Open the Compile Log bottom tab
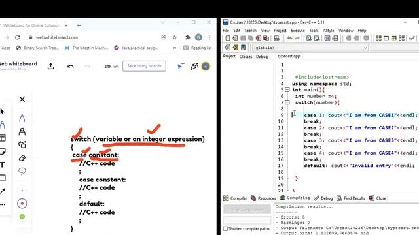 [x=295, y=198]
